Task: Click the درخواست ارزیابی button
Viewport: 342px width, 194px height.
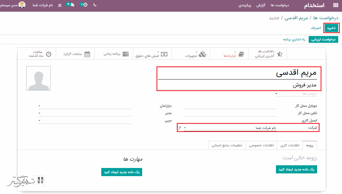Action: 323,40
